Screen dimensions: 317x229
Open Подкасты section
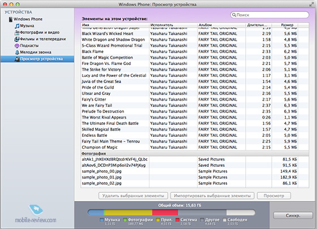tap(29, 46)
